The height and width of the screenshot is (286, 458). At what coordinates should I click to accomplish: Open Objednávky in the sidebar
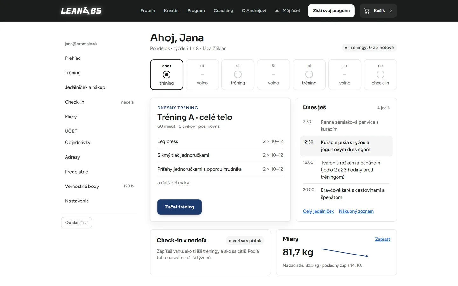point(99,142)
